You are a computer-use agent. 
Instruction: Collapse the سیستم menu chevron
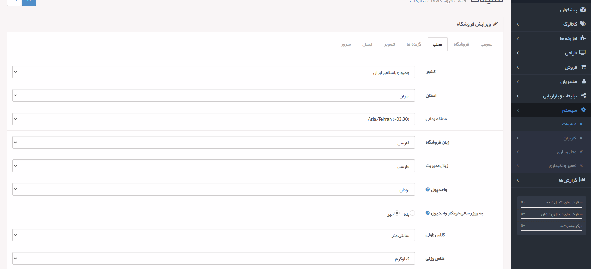tap(518, 110)
